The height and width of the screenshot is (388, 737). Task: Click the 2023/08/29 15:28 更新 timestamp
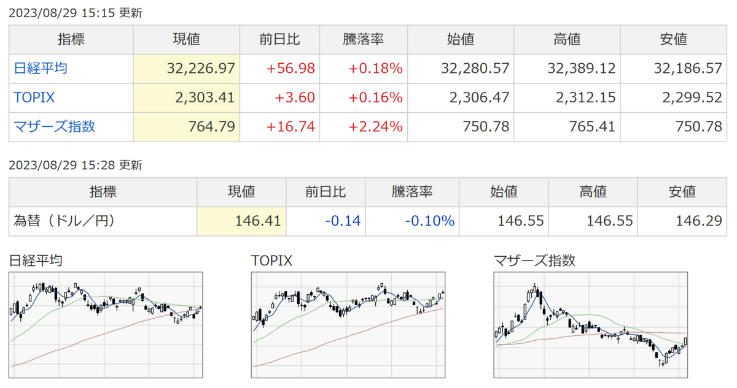click(x=76, y=165)
